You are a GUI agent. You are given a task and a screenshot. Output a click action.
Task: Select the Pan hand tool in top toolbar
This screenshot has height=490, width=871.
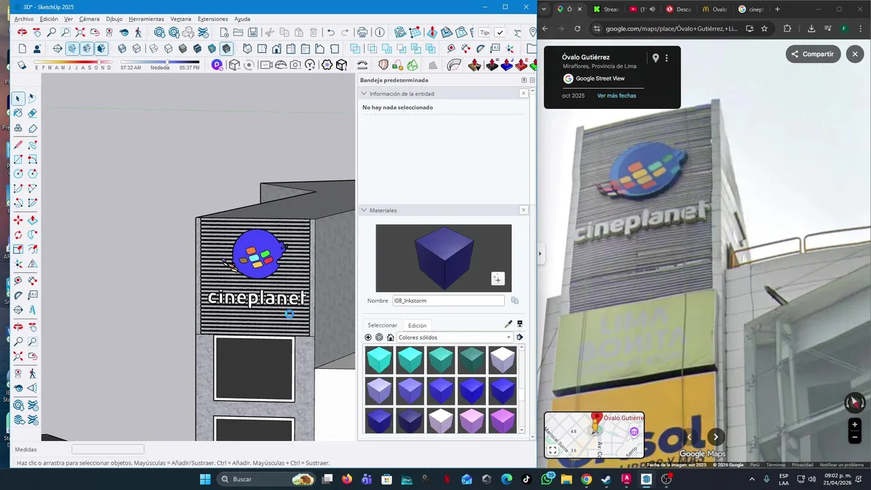tap(37, 32)
